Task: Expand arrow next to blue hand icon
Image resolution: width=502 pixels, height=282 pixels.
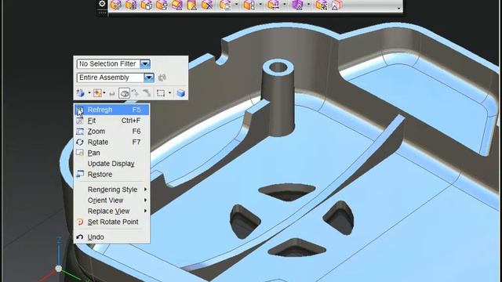Action: tap(89, 93)
